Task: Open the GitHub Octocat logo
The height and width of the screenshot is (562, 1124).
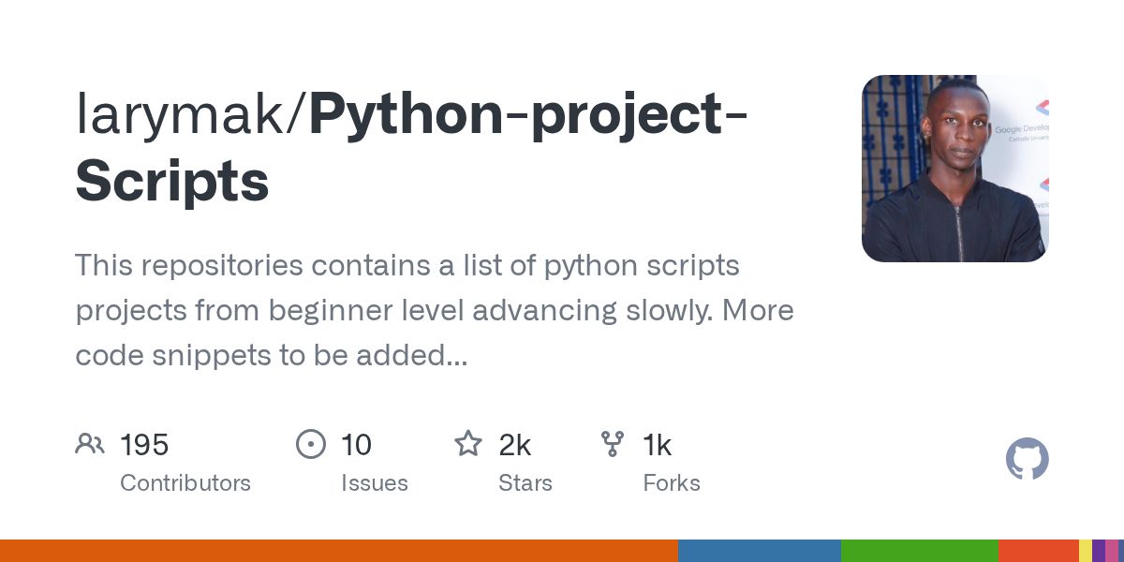Action: point(1027,460)
